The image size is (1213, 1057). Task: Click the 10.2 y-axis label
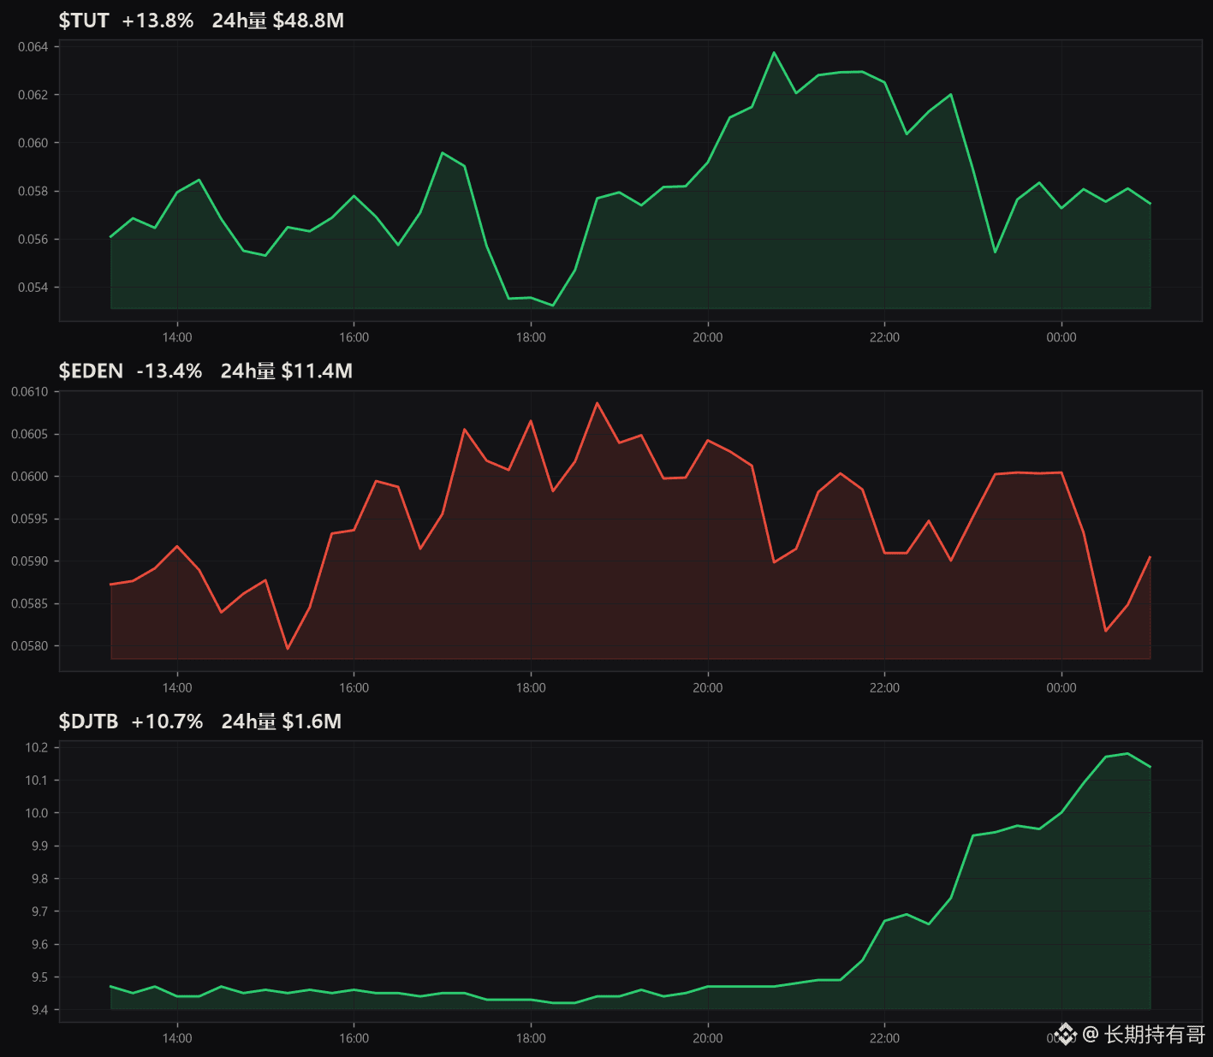coord(37,747)
